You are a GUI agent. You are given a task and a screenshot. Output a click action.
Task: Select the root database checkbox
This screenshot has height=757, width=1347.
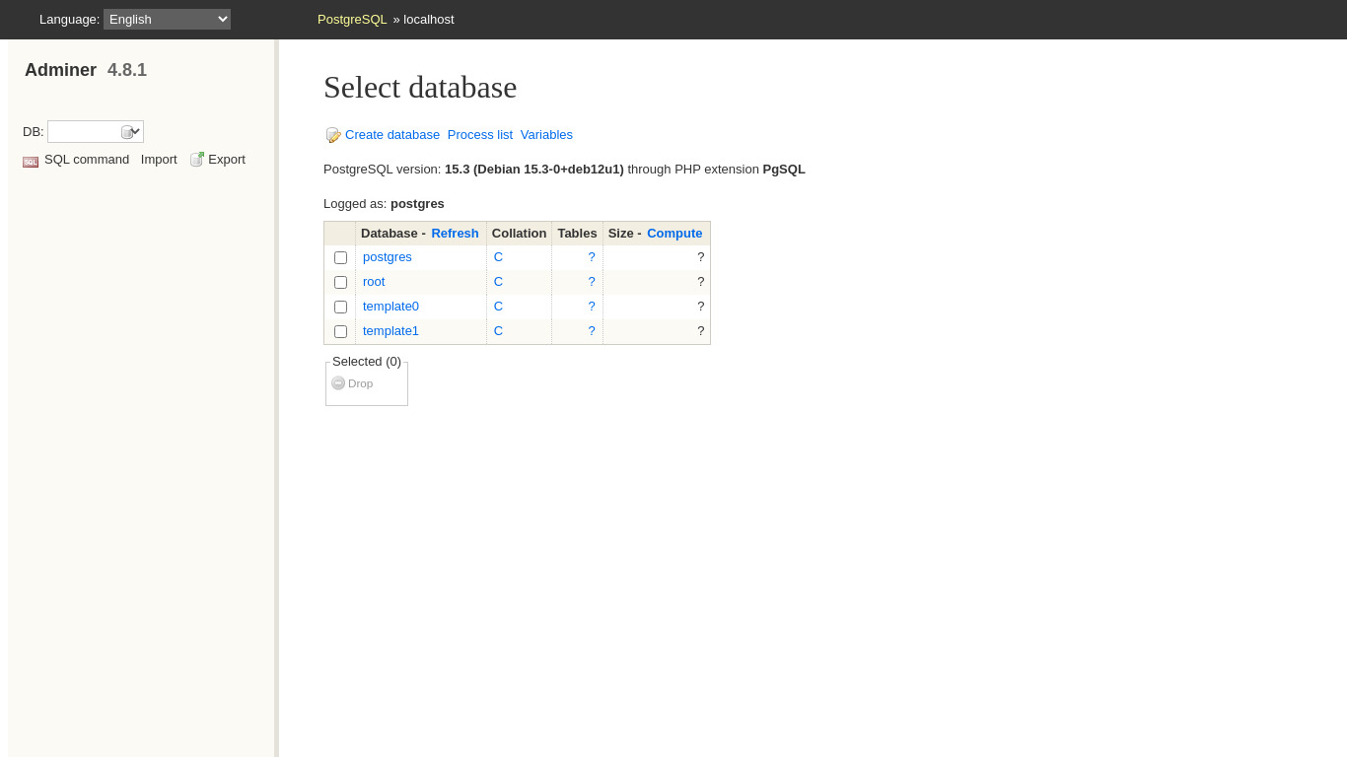(x=340, y=282)
